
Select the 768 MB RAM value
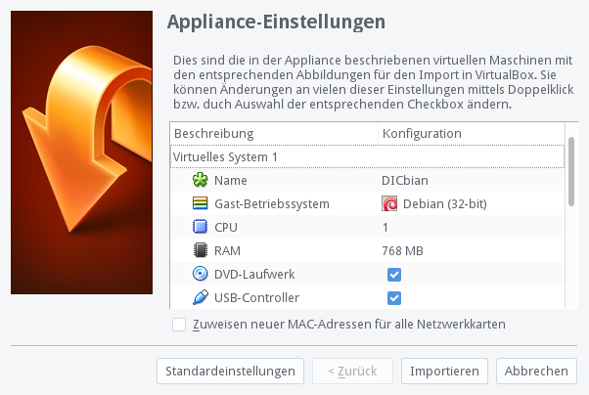pos(402,251)
